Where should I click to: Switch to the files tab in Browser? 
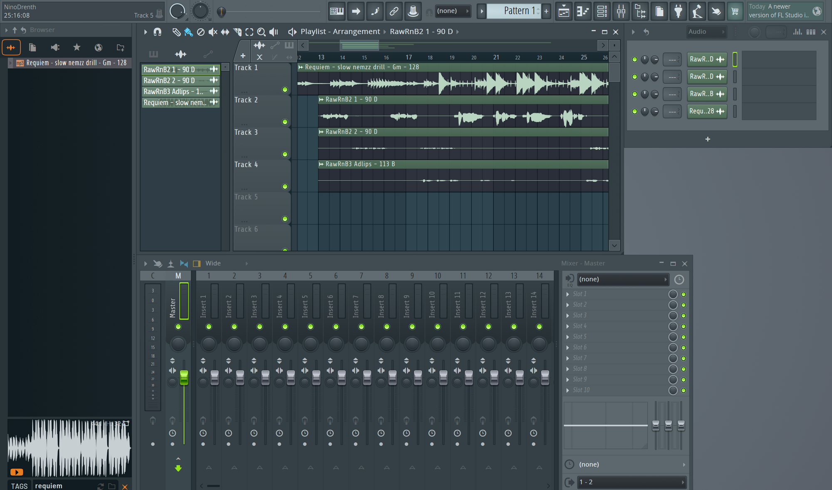(x=32, y=47)
